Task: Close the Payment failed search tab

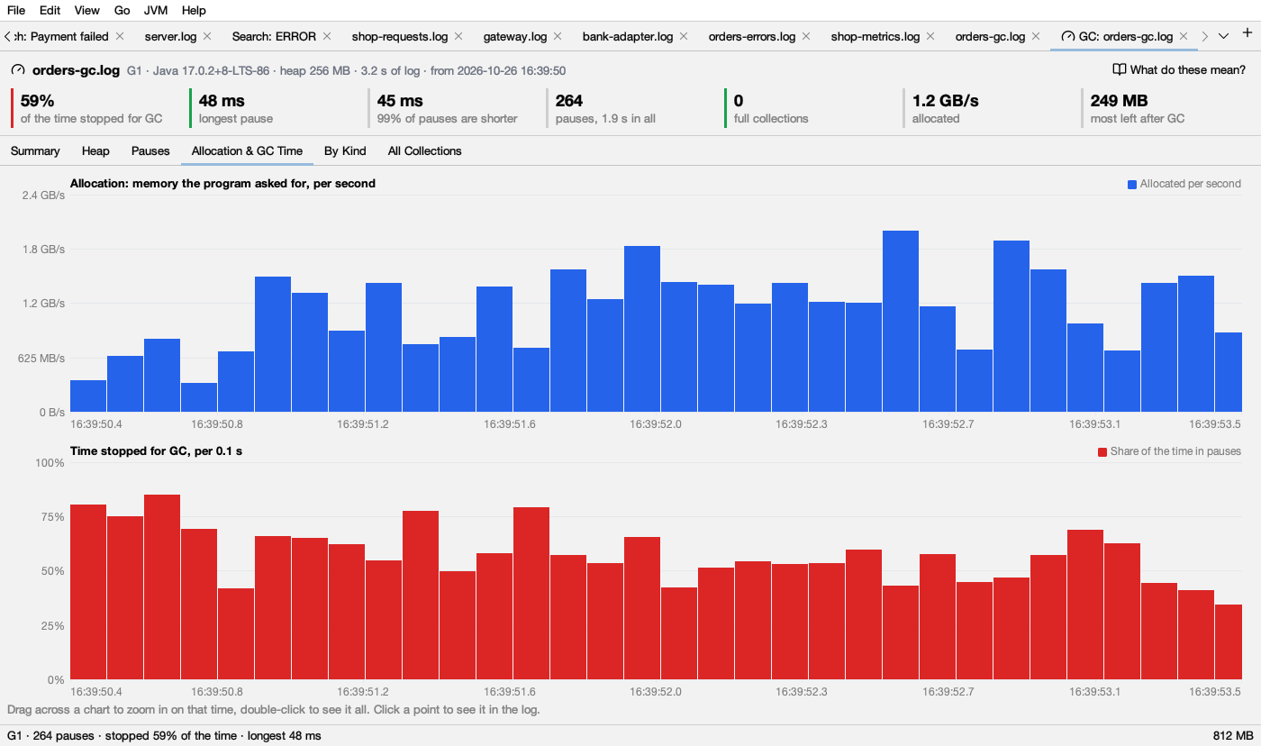Action: click(120, 36)
